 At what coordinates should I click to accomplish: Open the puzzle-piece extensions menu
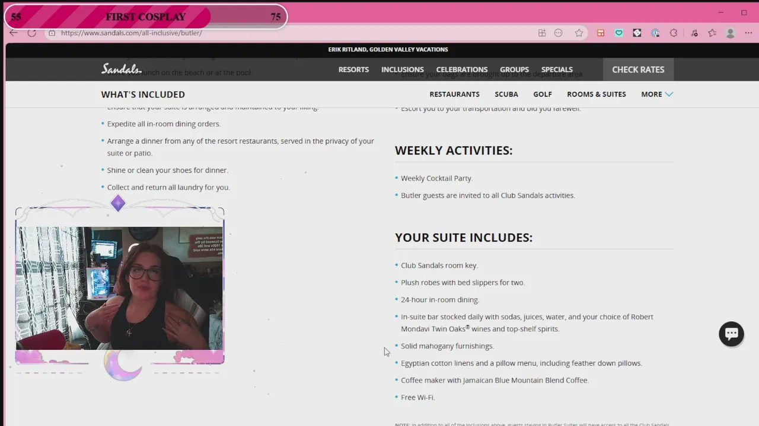pos(674,33)
